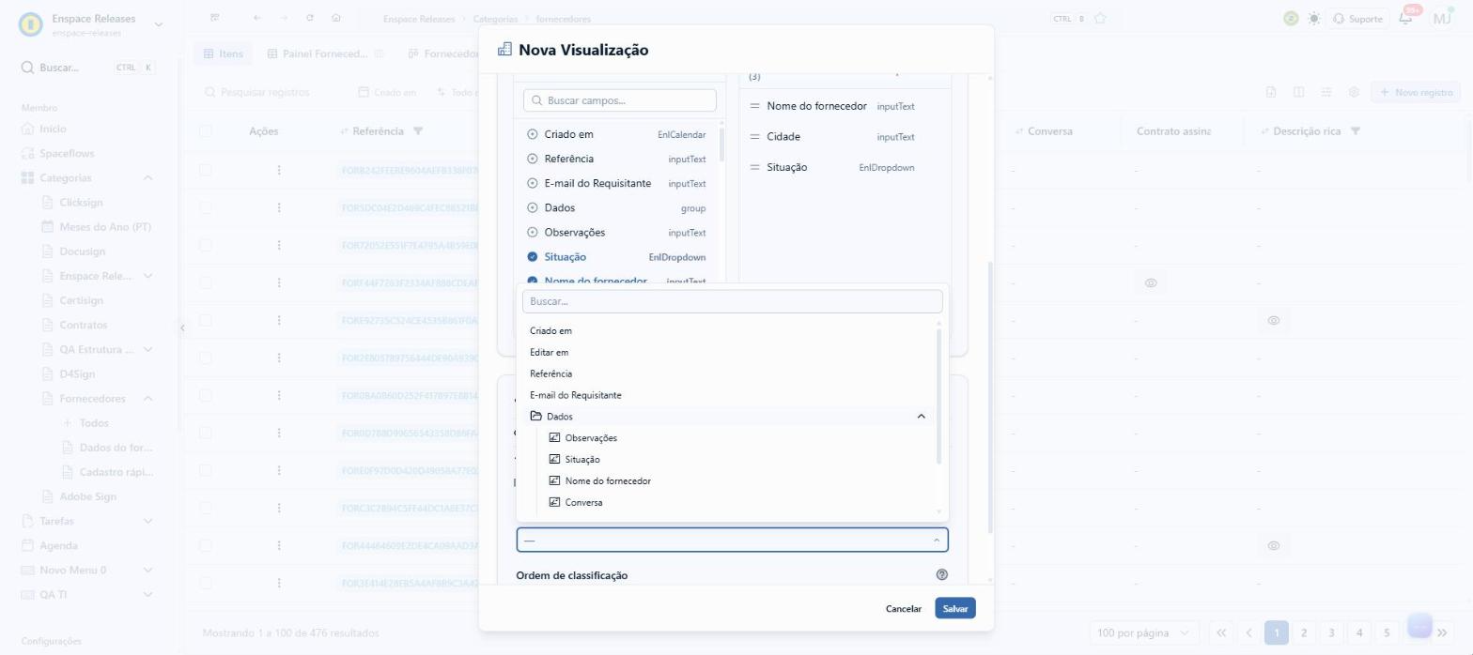Toggle the select-all checkbox in table header
Image resolution: width=1473 pixels, height=655 pixels.
[x=206, y=131]
